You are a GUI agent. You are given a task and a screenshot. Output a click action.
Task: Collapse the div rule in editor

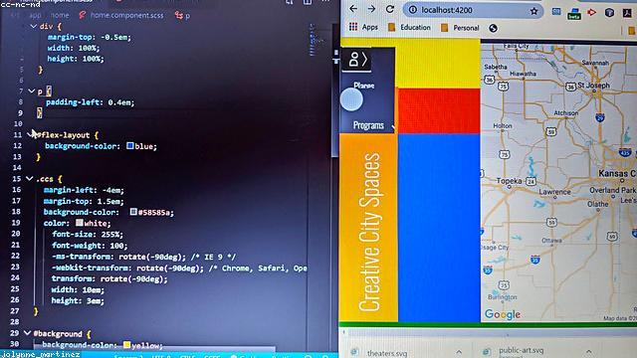[33, 27]
